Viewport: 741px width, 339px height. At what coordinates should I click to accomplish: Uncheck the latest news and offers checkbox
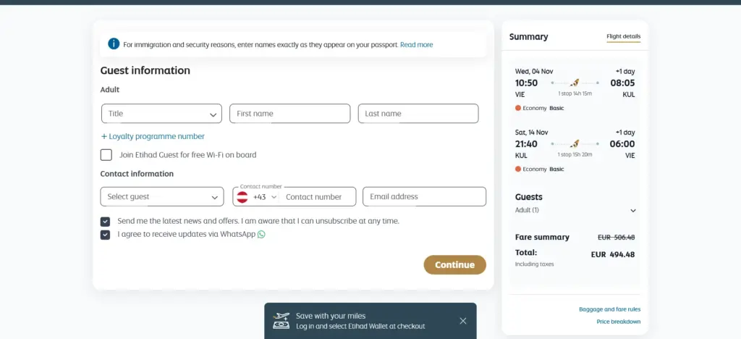(105, 221)
